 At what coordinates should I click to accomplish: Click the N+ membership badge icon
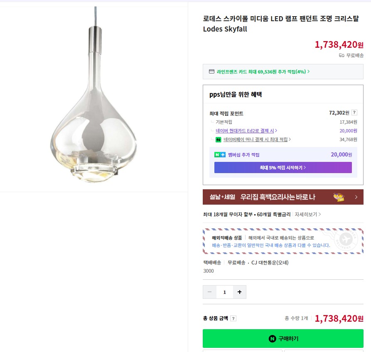[220, 155]
